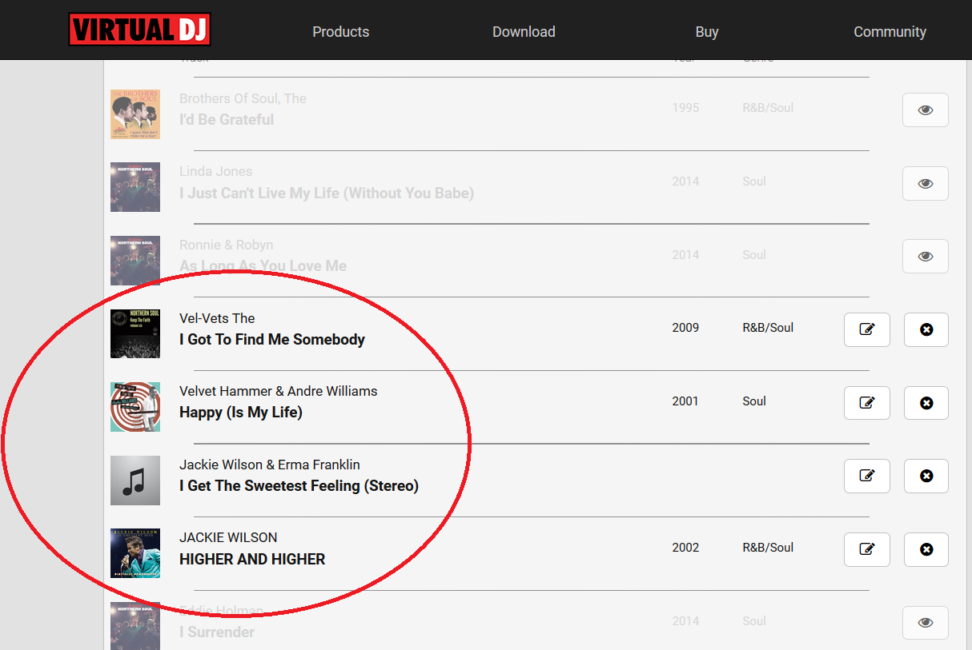Click JACKIE WILSON album cover thumbnail
Viewport: 972px width, 650px height.
135,553
